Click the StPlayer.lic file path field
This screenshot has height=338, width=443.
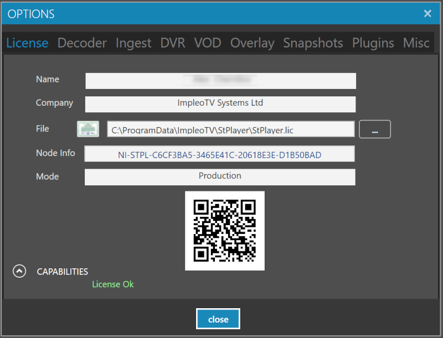230,129
